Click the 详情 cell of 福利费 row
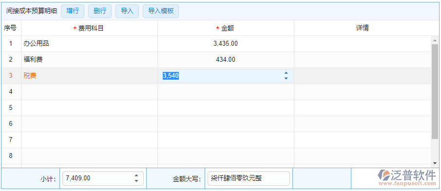 pyautogui.click(x=363, y=60)
